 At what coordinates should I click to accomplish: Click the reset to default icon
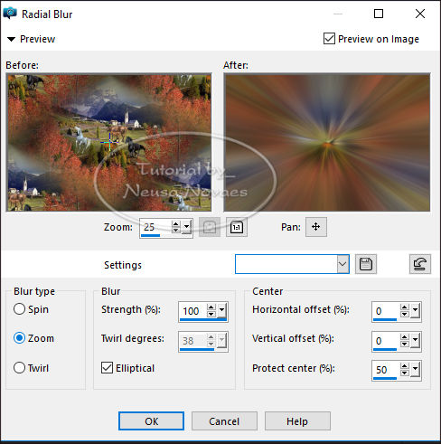click(420, 264)
